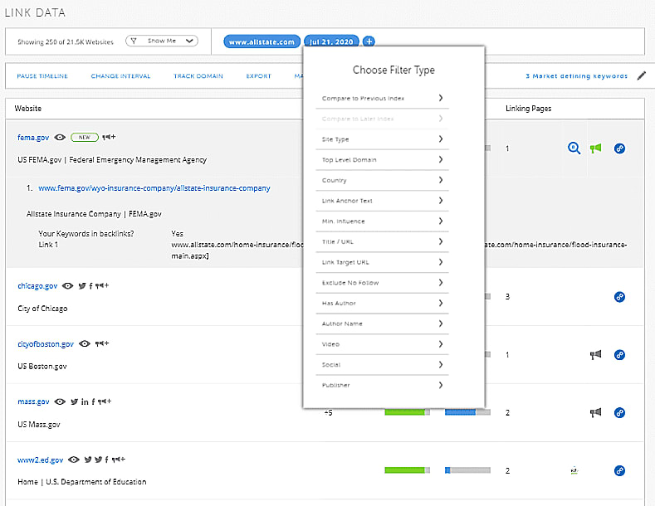Click add-to-campaign megaphone icon beside www2.ed.gov
Viewport: 655px width, 506px height.
118,460
